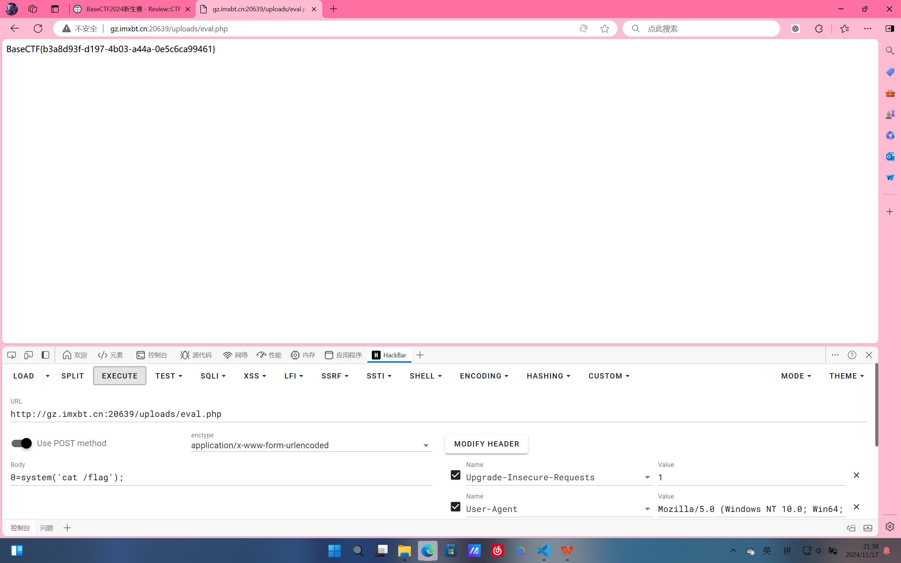Switch to BaseCTF2024新生赛 browser tab
Image resolution: width=901 pixels, height=563 pixels.
[132, 9]
